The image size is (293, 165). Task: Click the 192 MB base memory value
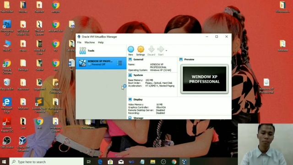coord(149,80)
